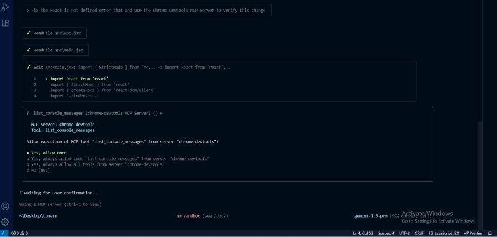Click the Prettier status bar item

pyautogui.click(x=473, y=233)
